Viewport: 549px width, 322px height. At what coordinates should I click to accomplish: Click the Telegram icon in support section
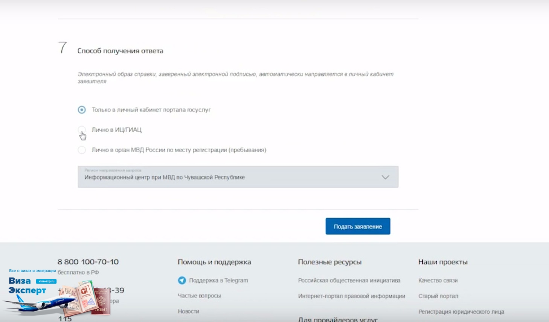pyautogui.click(x=182, y=281)
